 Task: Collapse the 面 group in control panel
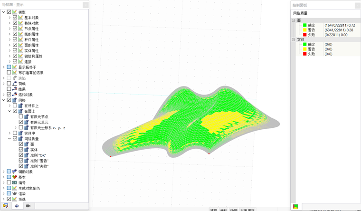(294, 20)
